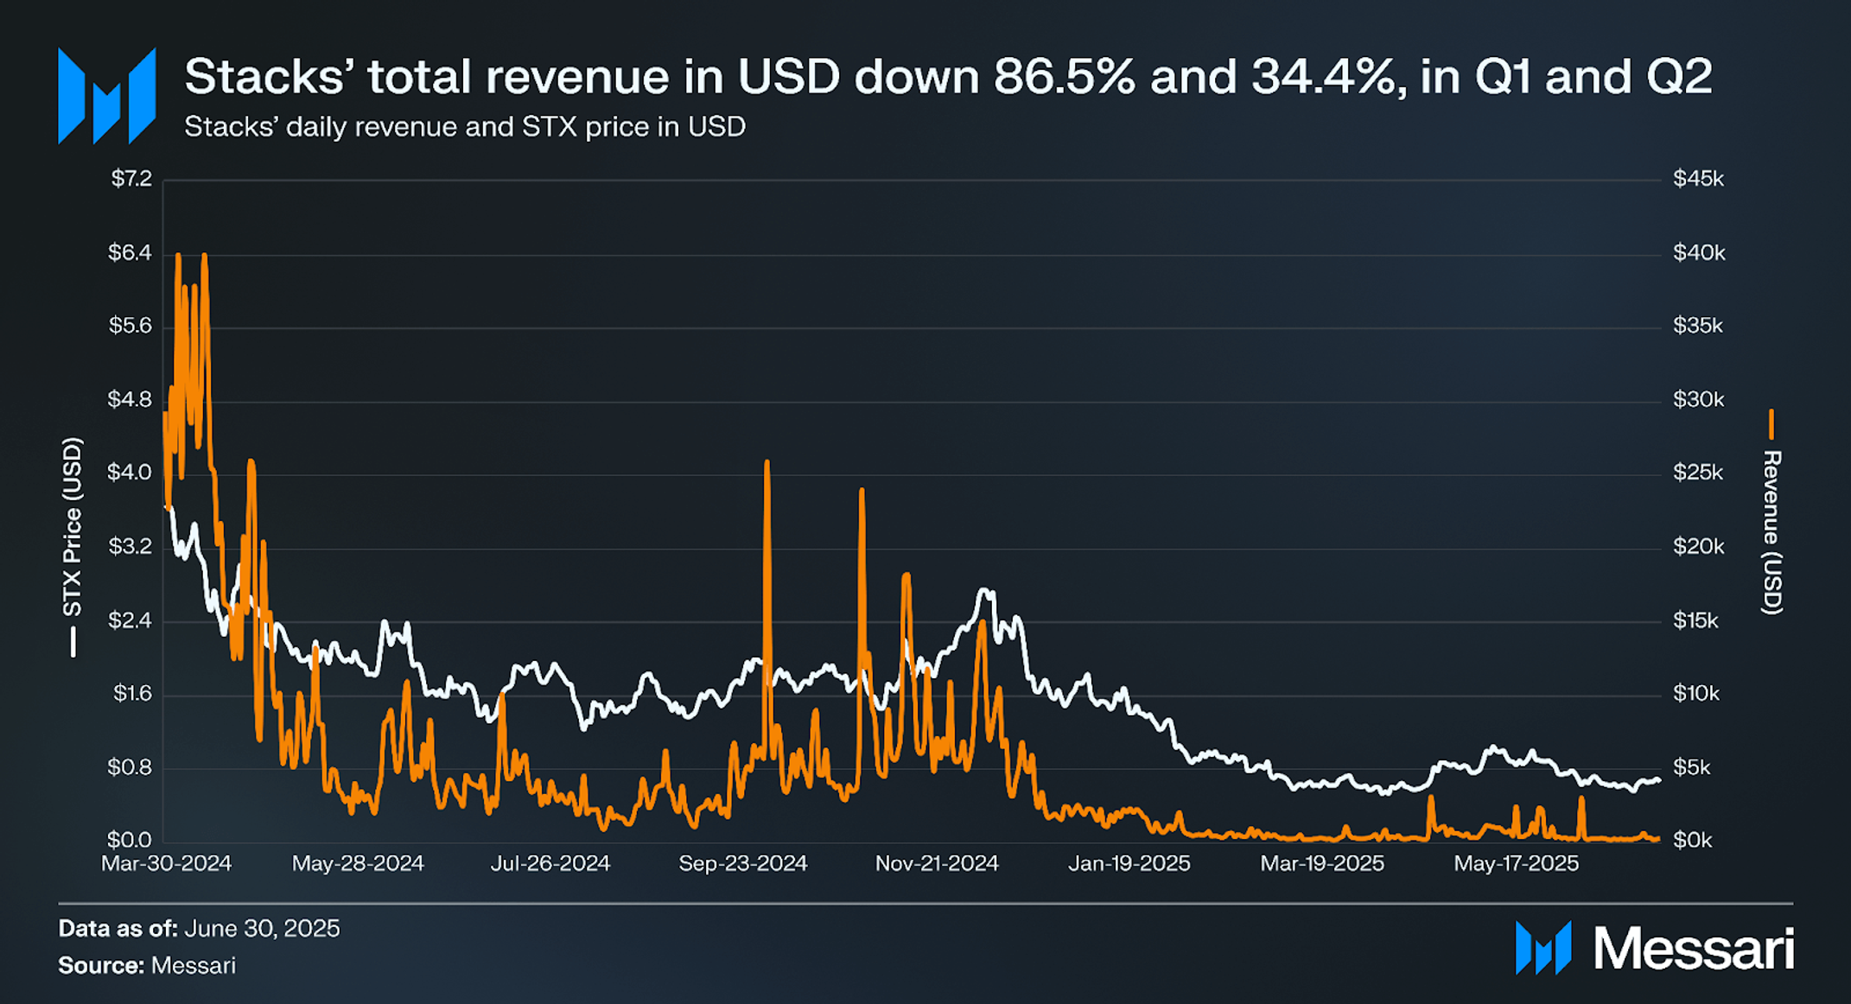The width and height of the screenshot is (1851, 1004).
Task: Click the May-17-2025 date label
Action: coord(1516,863)
